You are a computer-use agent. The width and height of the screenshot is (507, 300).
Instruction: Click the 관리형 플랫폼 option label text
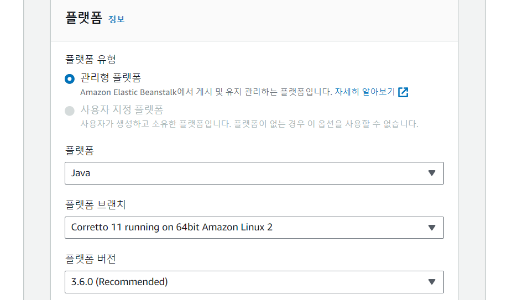(x=111, y=78)
